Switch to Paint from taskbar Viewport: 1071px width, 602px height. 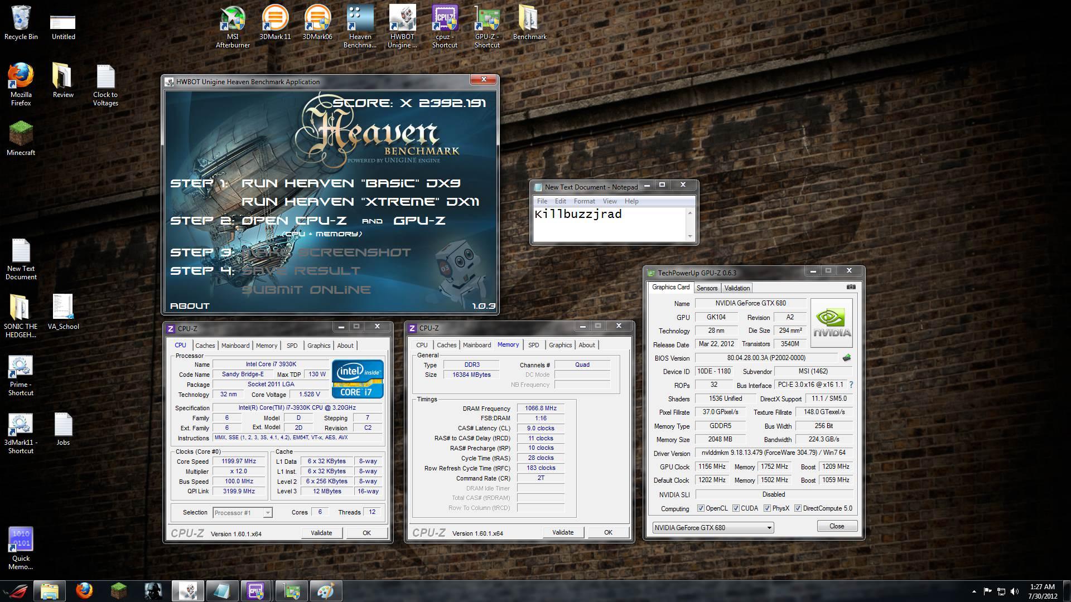click(326, 591)
